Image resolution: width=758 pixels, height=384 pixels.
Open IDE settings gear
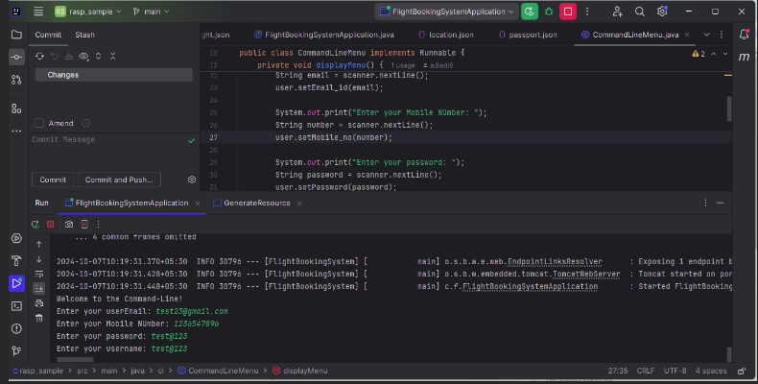[662, 12]
